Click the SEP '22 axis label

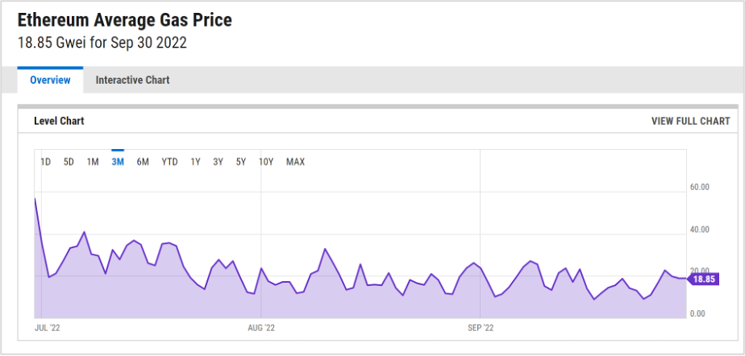[x=481, y=328]
